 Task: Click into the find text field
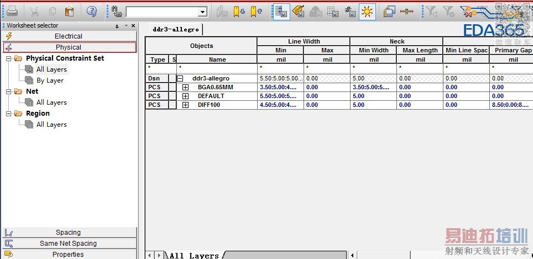tap(162, 12)
